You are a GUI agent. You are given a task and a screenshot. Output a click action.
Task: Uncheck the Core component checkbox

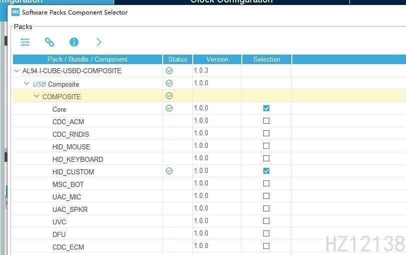[x=266, y=108]
